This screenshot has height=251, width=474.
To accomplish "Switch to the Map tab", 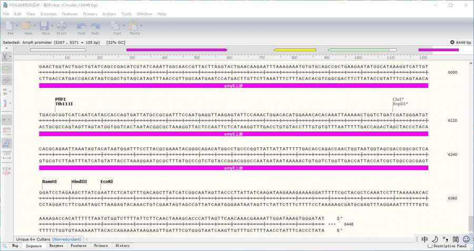I will point(15,246).
